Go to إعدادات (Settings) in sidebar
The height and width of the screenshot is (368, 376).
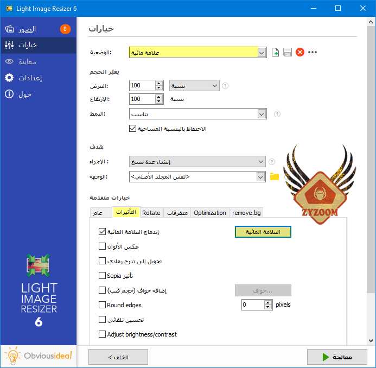[39, 78]
